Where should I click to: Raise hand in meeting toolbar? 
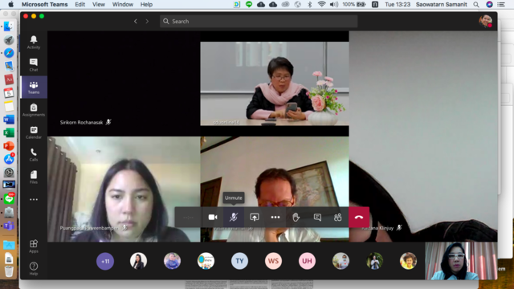pyautogui.click(x=296, y=218)
